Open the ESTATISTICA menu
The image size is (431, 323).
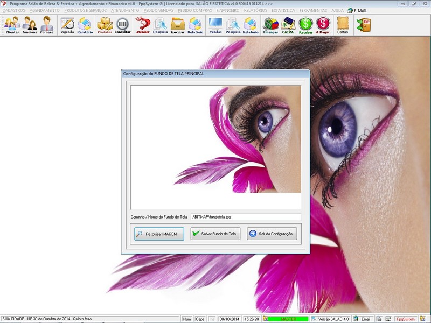tap(283, 10)
